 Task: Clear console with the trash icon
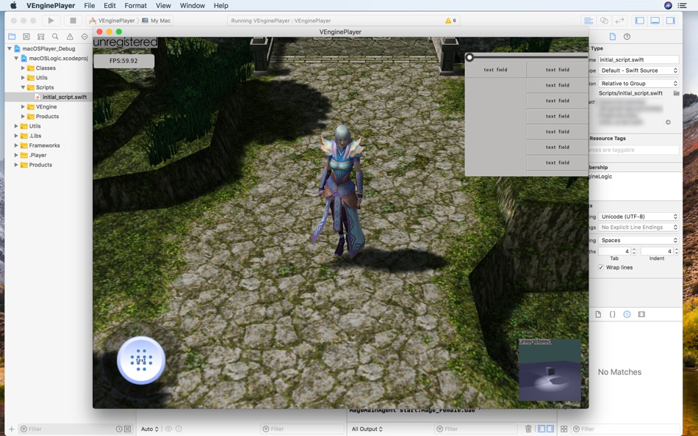coord(528,429)
